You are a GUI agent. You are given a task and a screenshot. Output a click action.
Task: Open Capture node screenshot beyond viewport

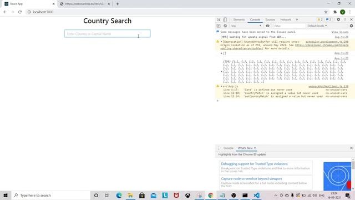tap(251, 179)
